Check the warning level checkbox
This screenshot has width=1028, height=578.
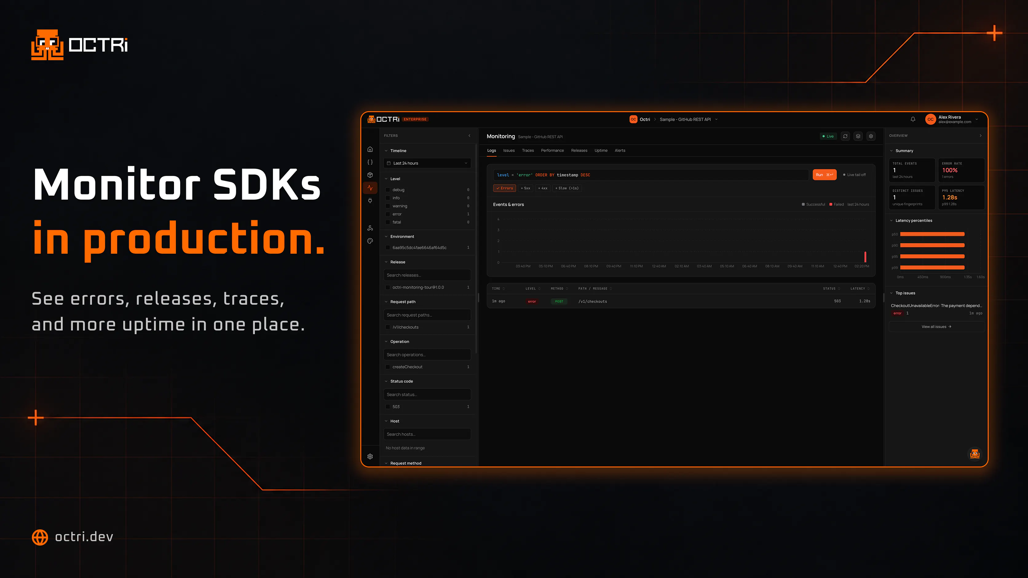pos(387,206)
